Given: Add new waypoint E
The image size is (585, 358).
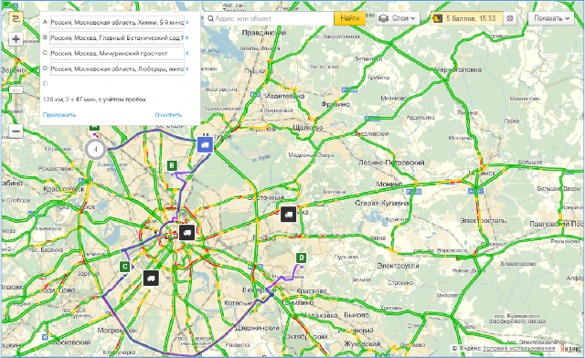Looking at the screenshot, I should tap(45, 84).
